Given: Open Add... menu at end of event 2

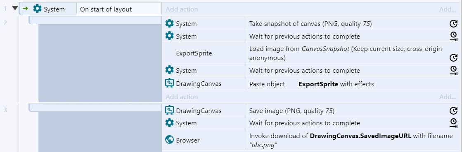Looking at the screenshot, I should coord(448,97).
